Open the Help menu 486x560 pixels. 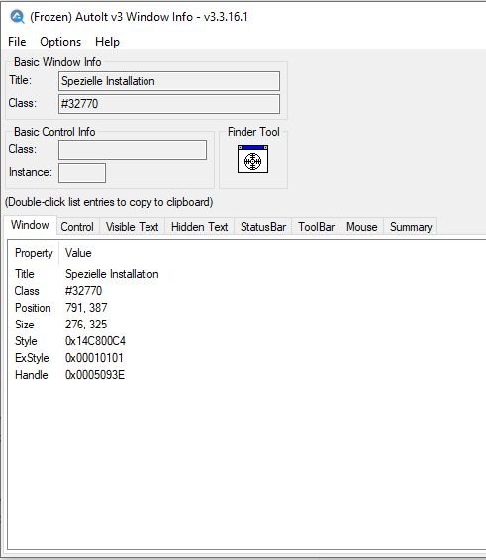(107, 42)
